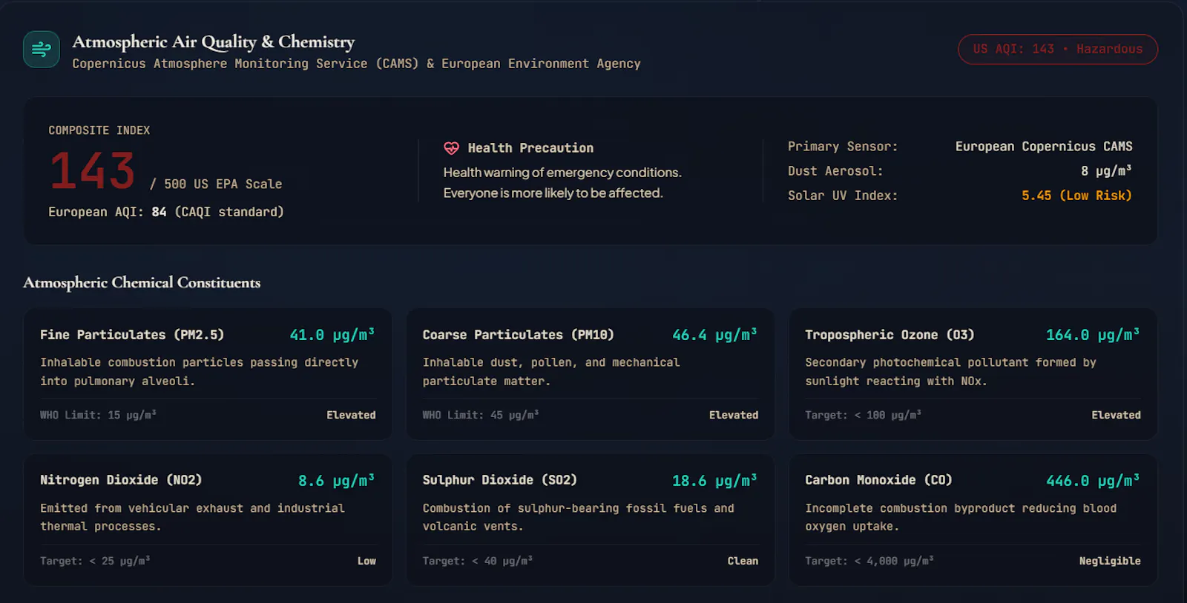Screen dimensions: 1187x603
Task: Click the Dust Aerosol 8 µg/m³ value
Action: [1106, 171]
